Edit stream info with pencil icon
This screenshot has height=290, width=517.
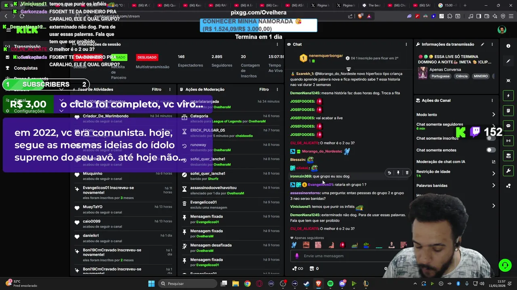(482, 44)
